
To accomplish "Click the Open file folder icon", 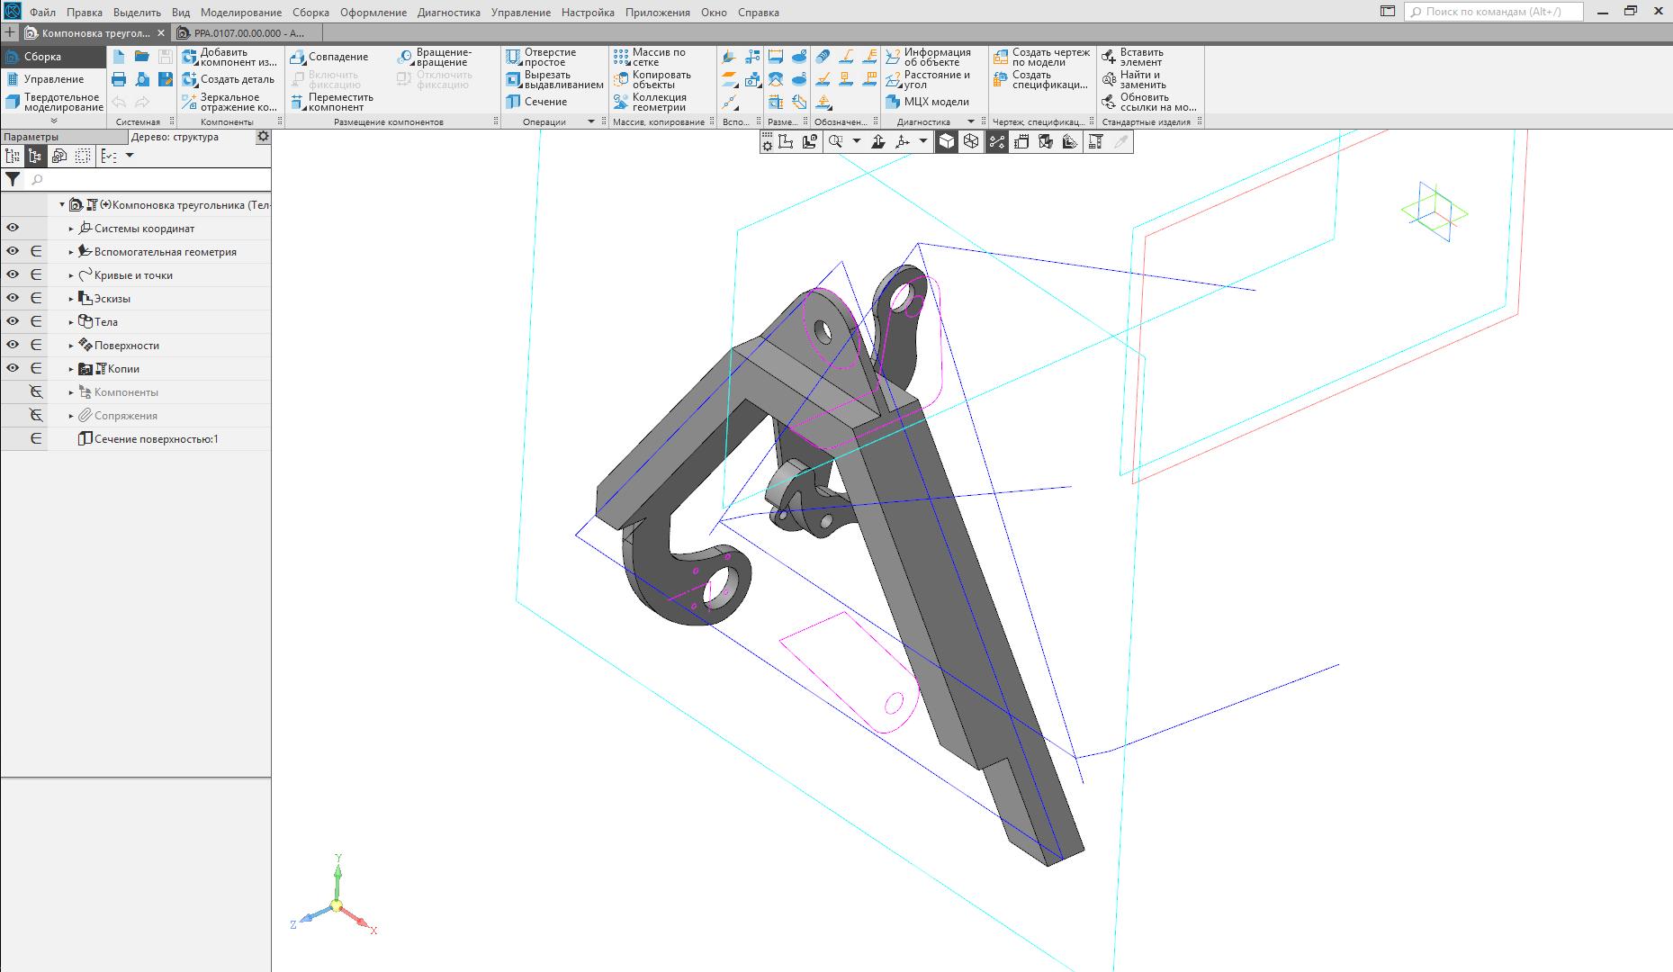I will (142, 57).
